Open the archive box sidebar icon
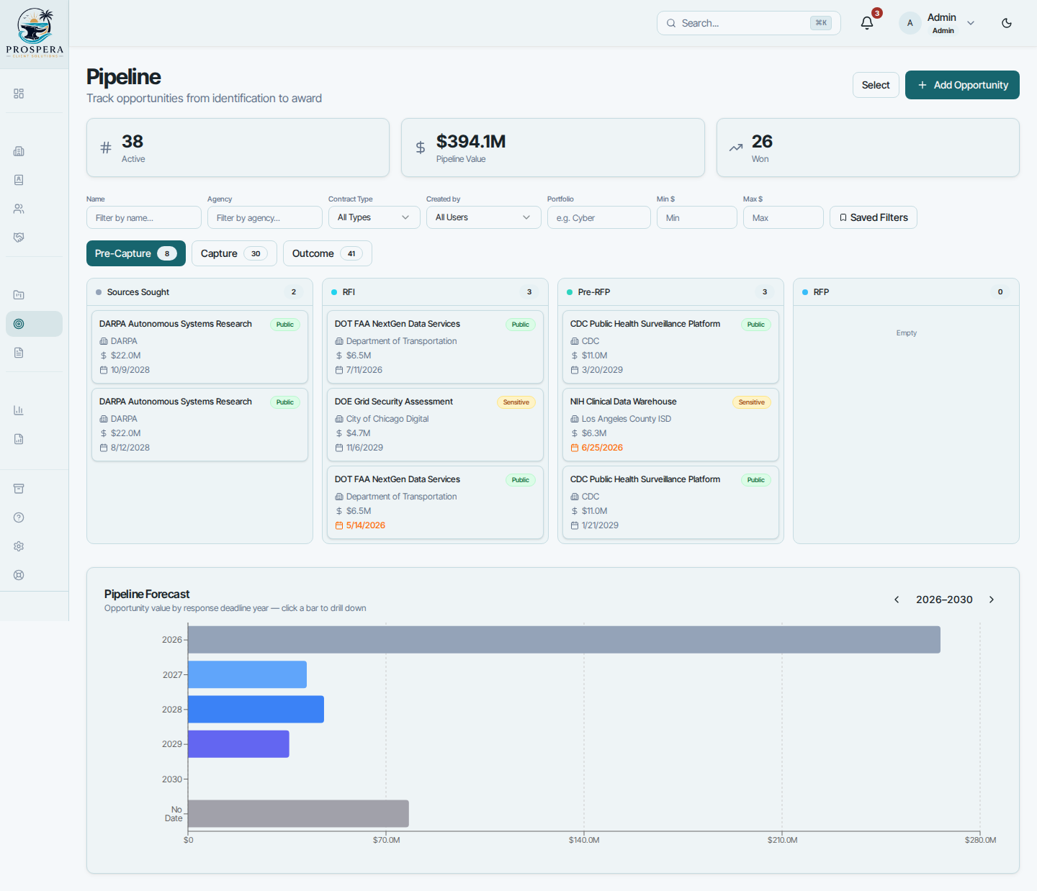The width and height of the screenshot is (1037, 891). pos(19,489)
